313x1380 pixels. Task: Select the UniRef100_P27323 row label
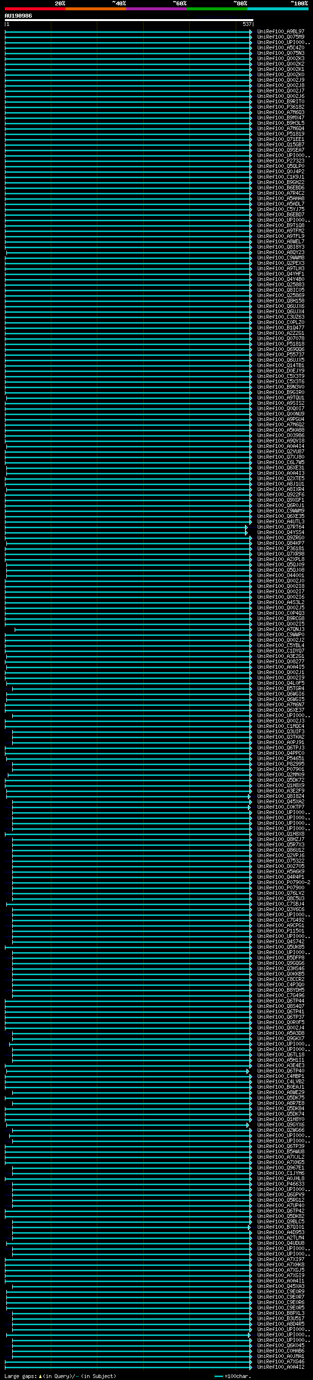(x=280, y=161)
